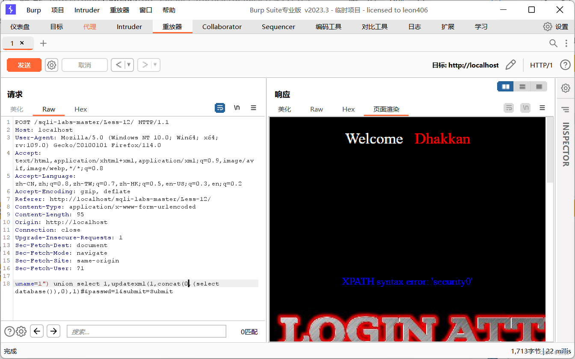Open request panel hamburger menu
This screenshot has height=359, width=575.
pos(253,108)
